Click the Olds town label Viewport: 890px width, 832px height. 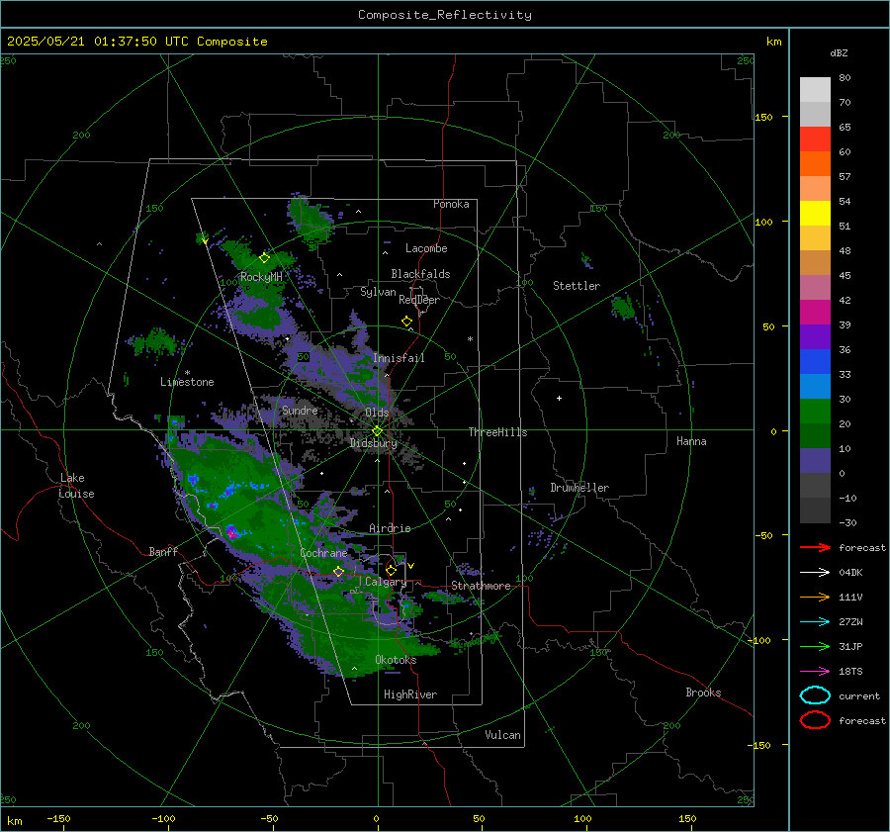(377, 413)
